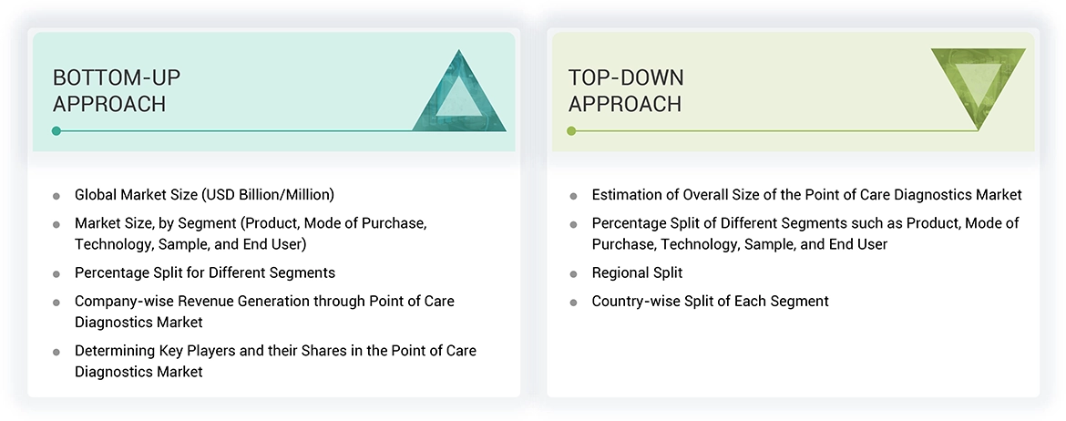Click the teal dot under Bottom-Up heading
This screenshot has width=1066, height=421.
coord(56,131)
